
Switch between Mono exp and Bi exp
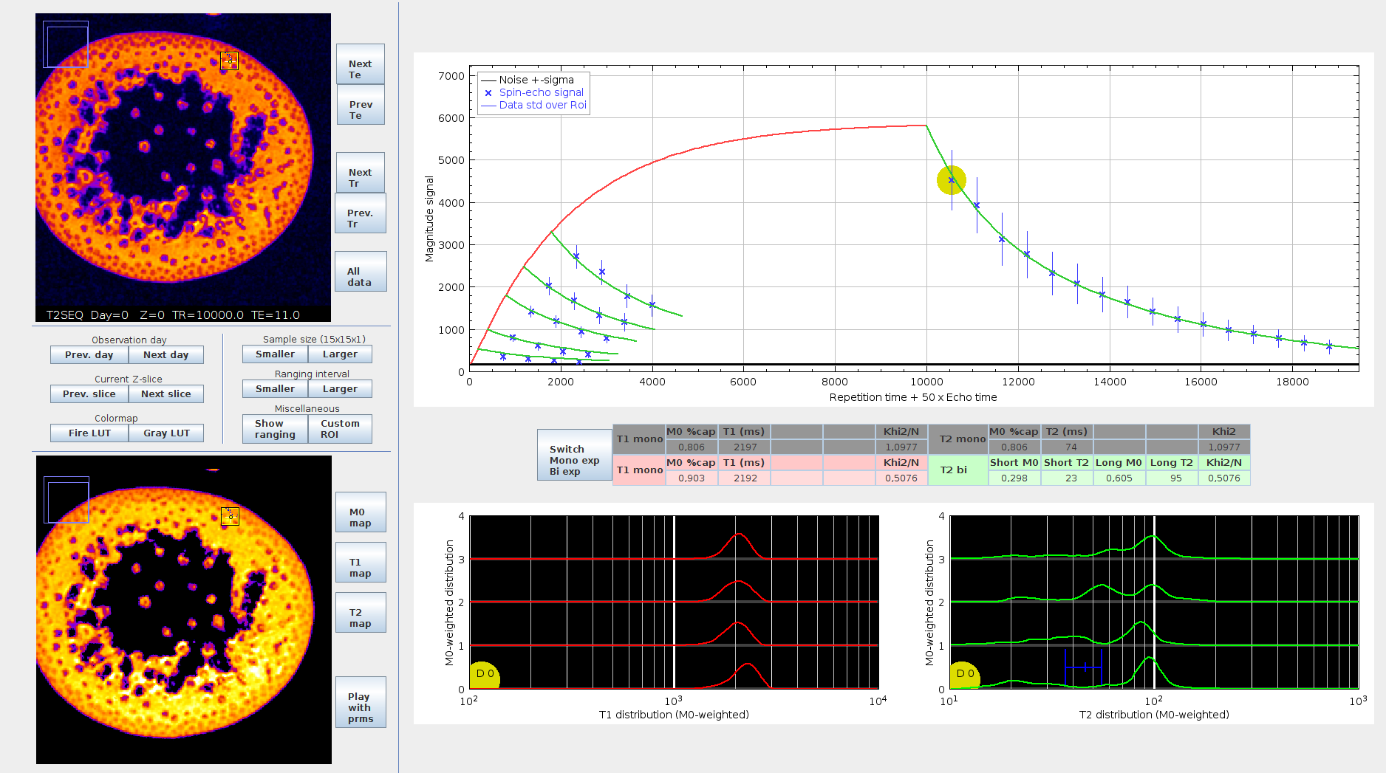coord(575,455)
